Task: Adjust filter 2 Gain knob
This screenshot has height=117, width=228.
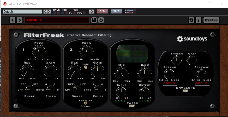Action: [x=98, y=71]
